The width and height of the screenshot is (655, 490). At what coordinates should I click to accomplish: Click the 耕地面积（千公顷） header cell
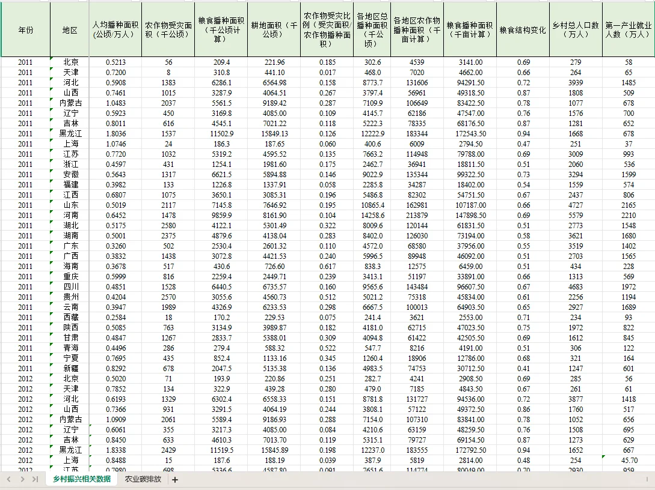tap(272, 29)
